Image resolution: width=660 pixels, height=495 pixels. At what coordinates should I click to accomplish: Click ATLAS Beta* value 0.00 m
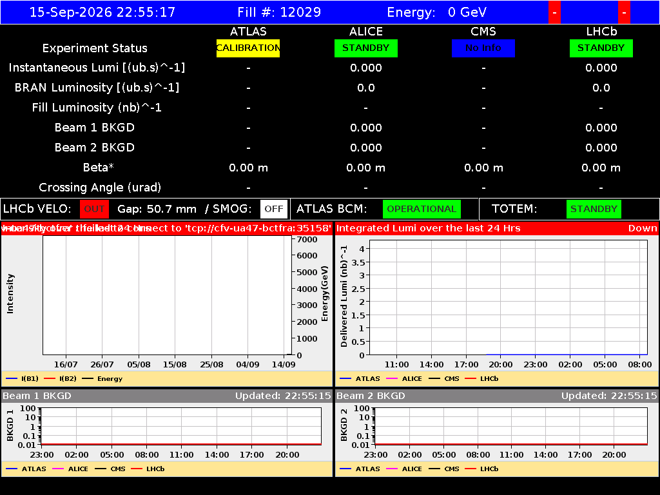248,168
